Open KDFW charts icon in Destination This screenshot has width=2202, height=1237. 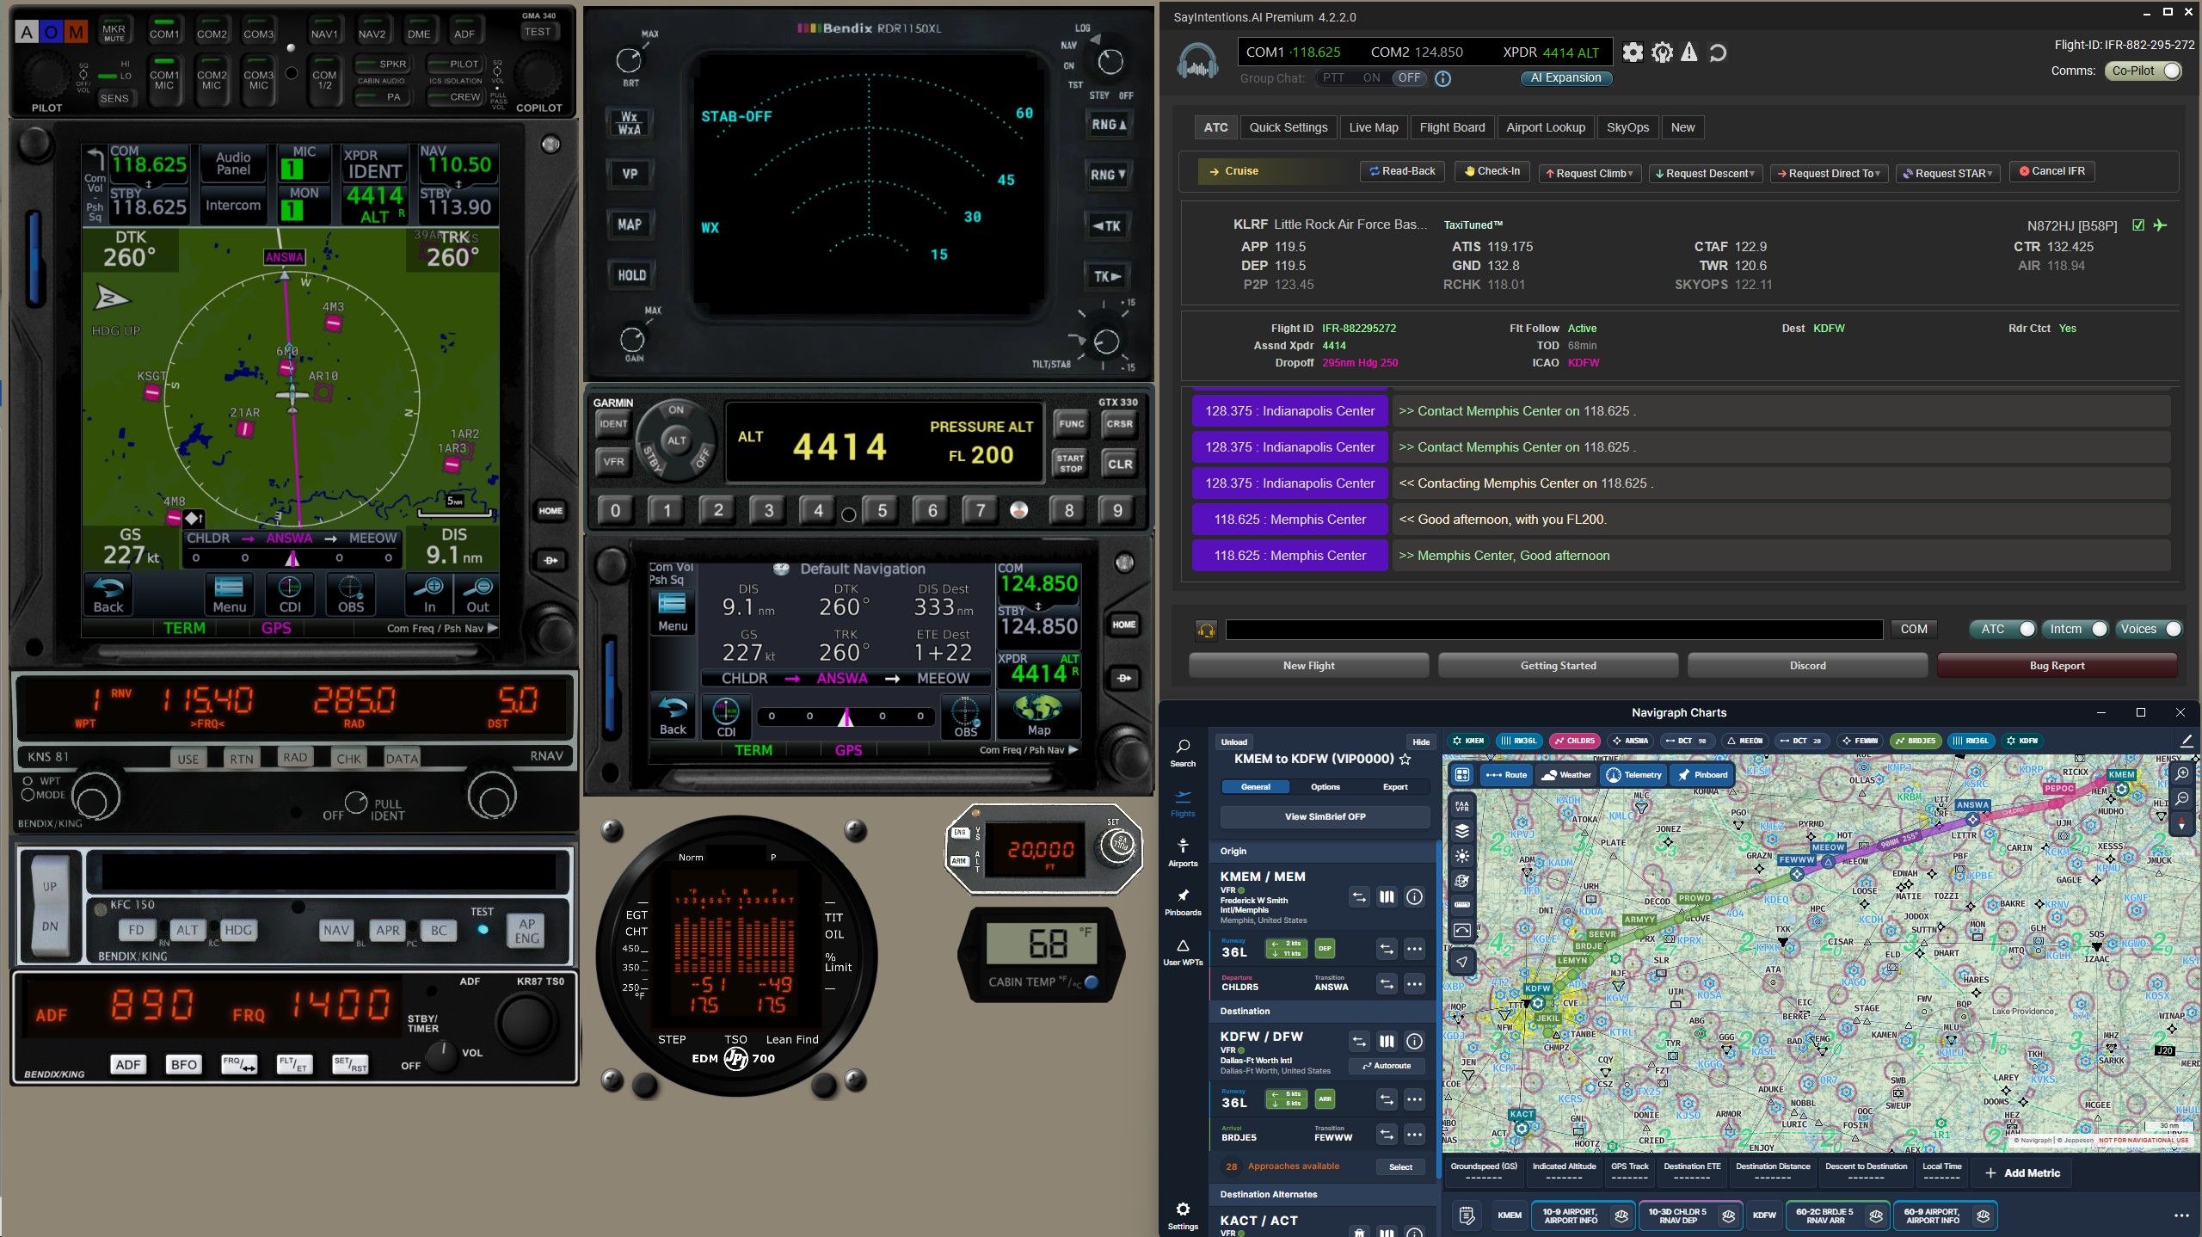pos(1387,1042)
